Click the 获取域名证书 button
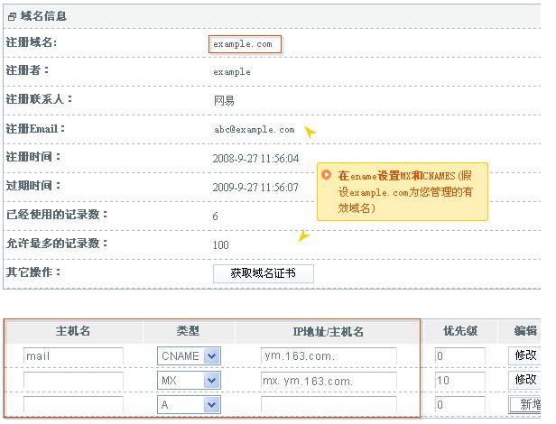 pyautogui.click(x=264, y=273)
